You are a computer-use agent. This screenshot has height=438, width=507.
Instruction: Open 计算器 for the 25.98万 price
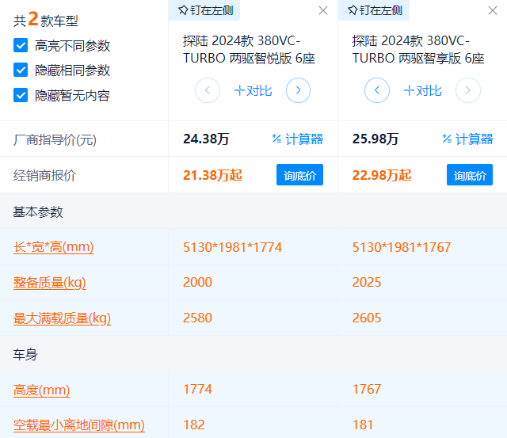tap(467, 139)
